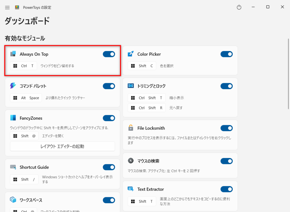Viewport: 290px width, 212px height.
Task: Turn off the Always On Top toggle
Action: [109, 54]
